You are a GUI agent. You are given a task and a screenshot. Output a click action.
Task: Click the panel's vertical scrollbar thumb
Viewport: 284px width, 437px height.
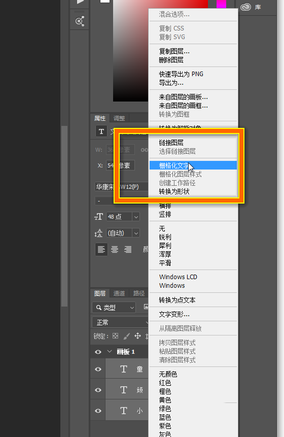pos(64,216)
